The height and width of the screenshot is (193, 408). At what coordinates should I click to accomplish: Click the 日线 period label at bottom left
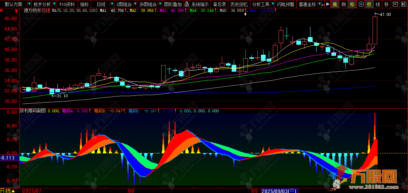point(6,190)
